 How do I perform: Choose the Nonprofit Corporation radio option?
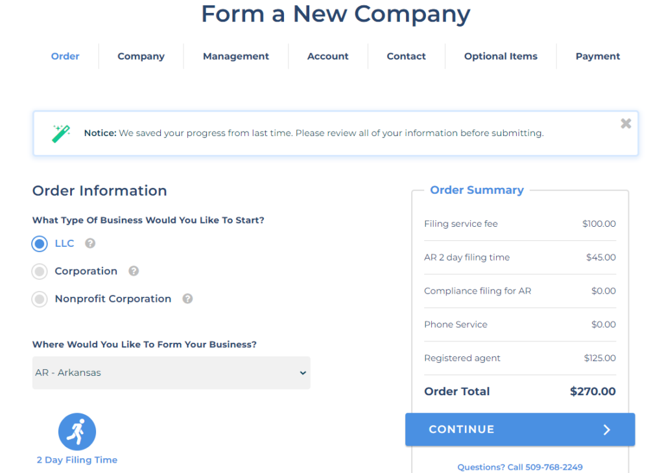[x=40, y=299]
